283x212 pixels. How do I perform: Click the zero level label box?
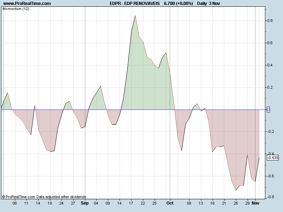point(268,110)
